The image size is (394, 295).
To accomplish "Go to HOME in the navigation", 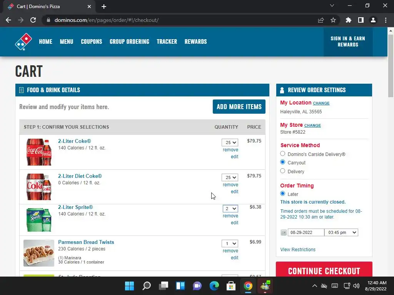I will pos(45,41).
